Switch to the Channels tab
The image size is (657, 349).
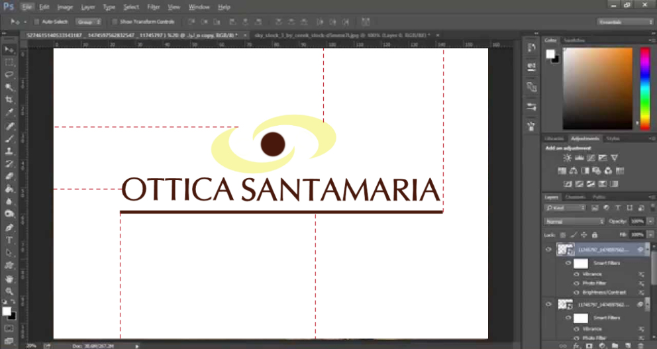pyautogui.click(x=575, y=197)
